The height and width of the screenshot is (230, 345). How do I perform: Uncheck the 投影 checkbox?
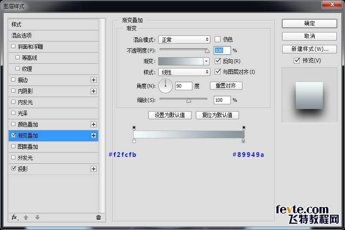pyautogui.click(x=13, y=168)
